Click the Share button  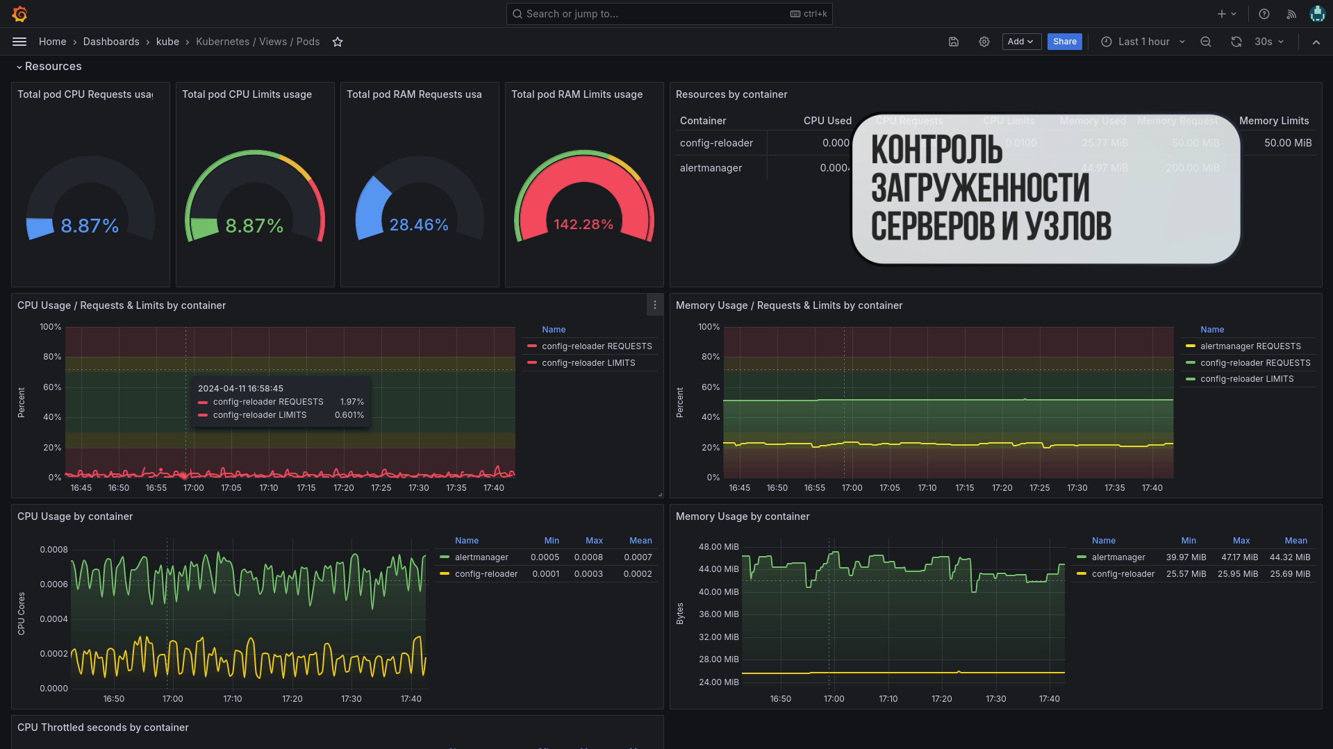1064,42
